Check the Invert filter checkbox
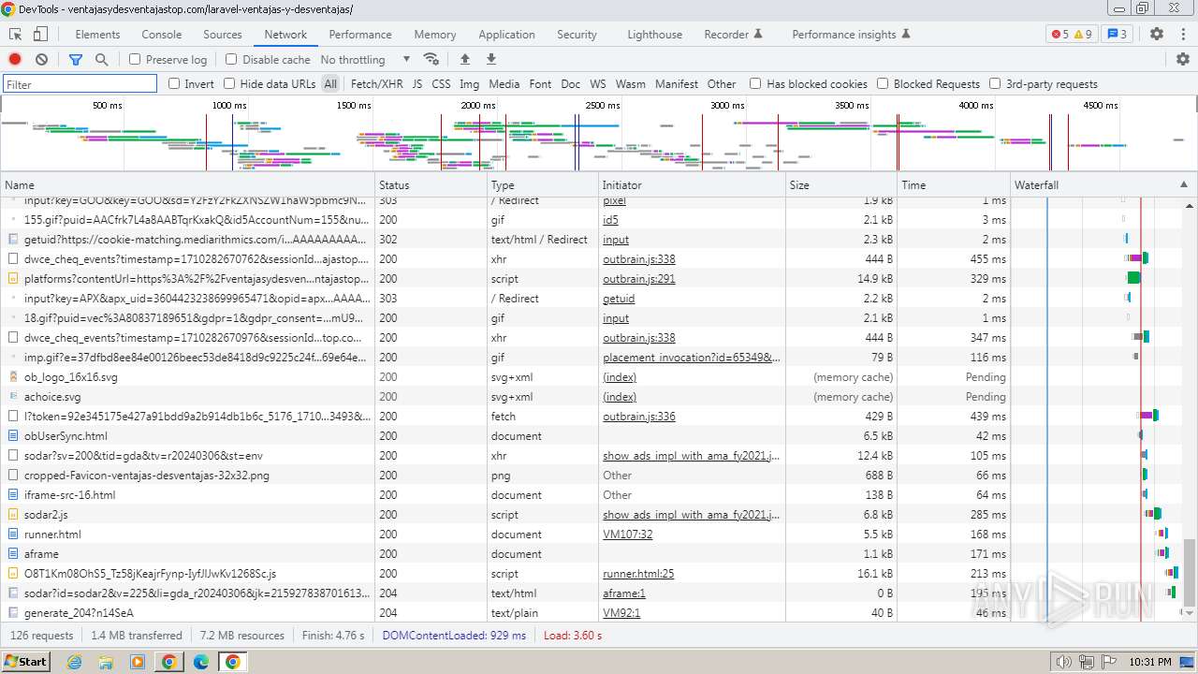1198x674 pixels. pyautogui.click(x=174, y=83)
